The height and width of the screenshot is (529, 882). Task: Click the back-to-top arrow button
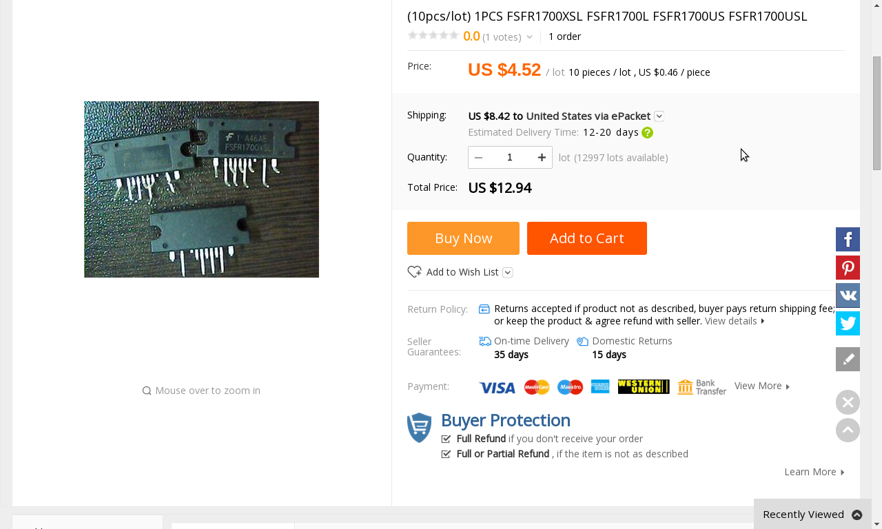848,431
